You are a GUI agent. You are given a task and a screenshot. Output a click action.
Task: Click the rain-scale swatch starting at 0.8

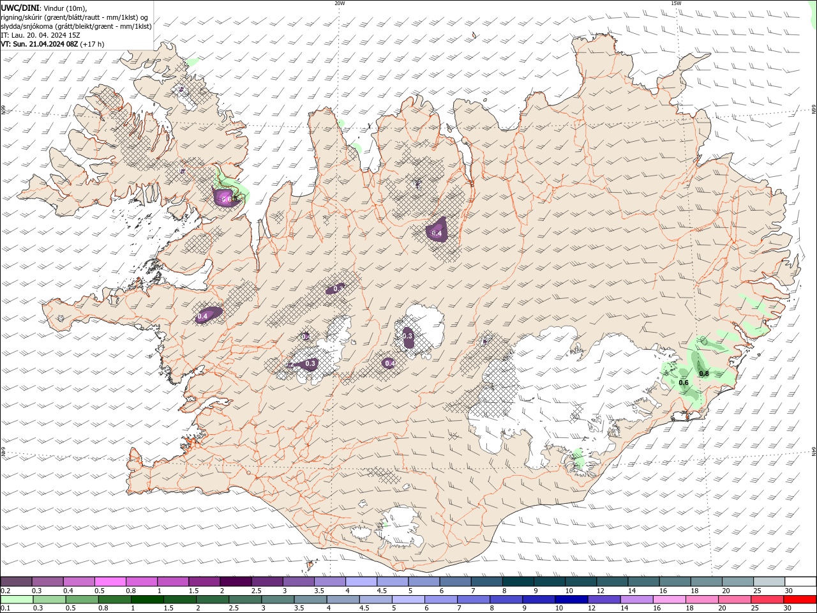tap(114, 600)
